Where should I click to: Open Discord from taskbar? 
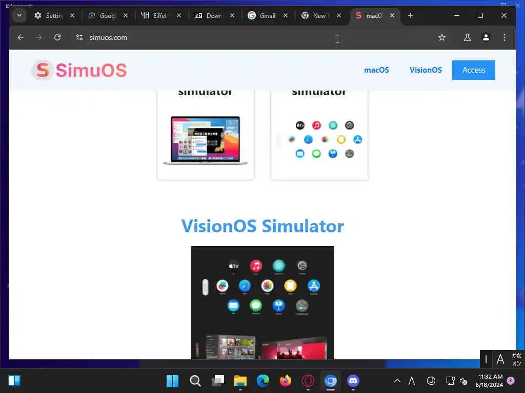pyautogui.click(x=353, y=381)
